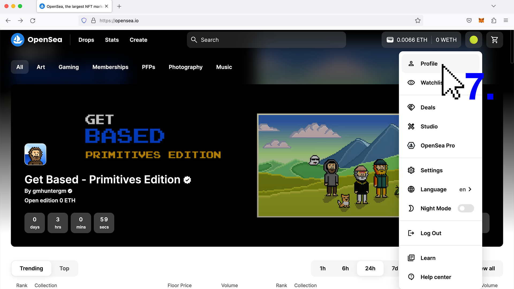Image resolution: width=514 pixels, height=289 pixels.
Task: Open OpenSea Pro menu entry
Action: [x=440, y=146]
